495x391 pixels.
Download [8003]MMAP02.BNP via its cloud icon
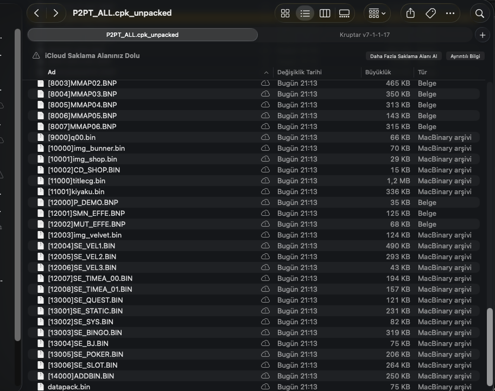[265, 83]
